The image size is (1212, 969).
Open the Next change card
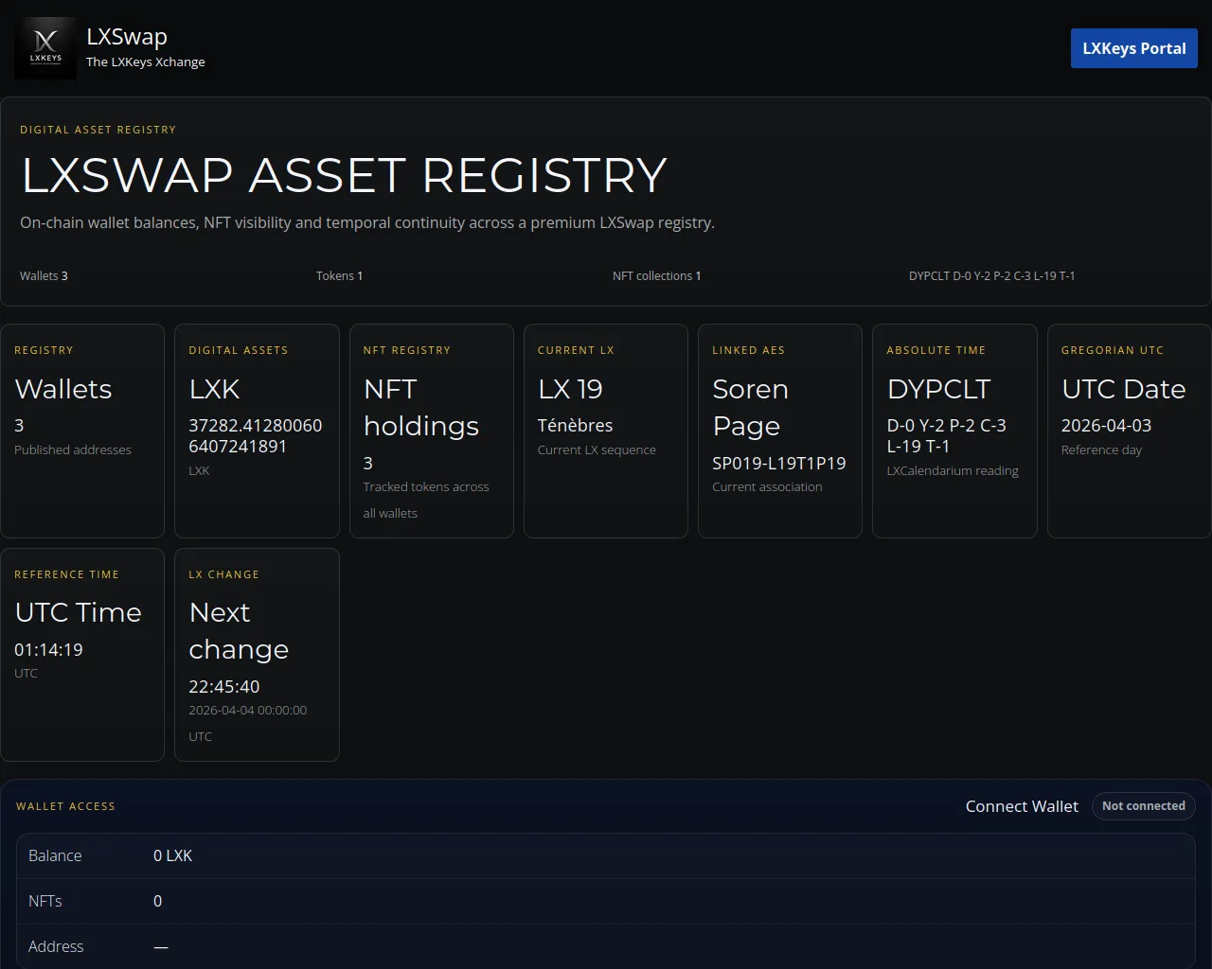[x=257, y=655]
